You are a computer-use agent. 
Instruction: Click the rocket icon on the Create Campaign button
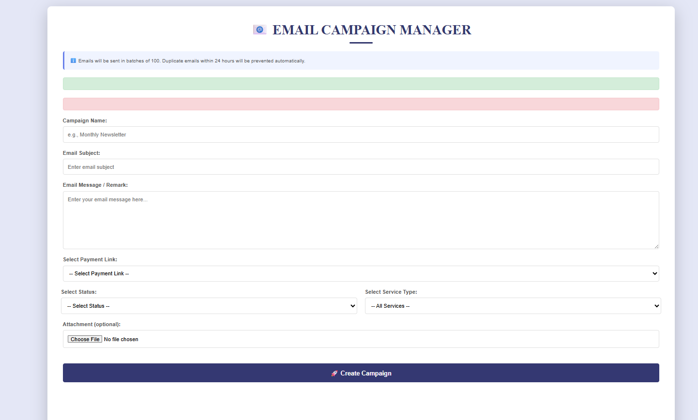(334, 374)
